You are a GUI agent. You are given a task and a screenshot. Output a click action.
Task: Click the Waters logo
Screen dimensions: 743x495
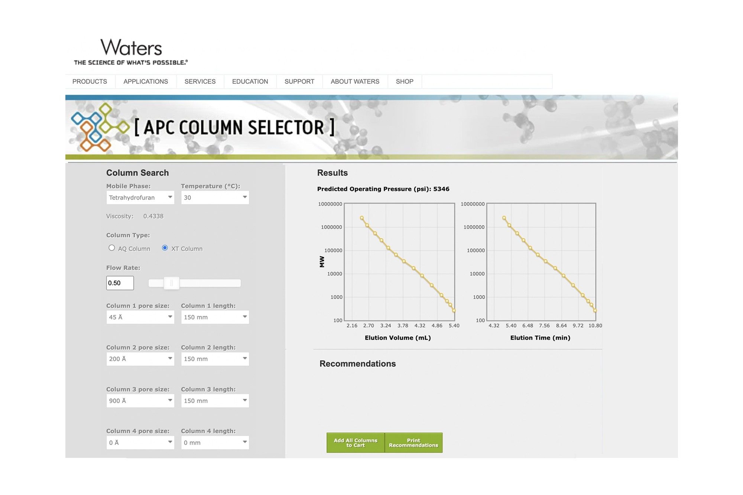131,52
